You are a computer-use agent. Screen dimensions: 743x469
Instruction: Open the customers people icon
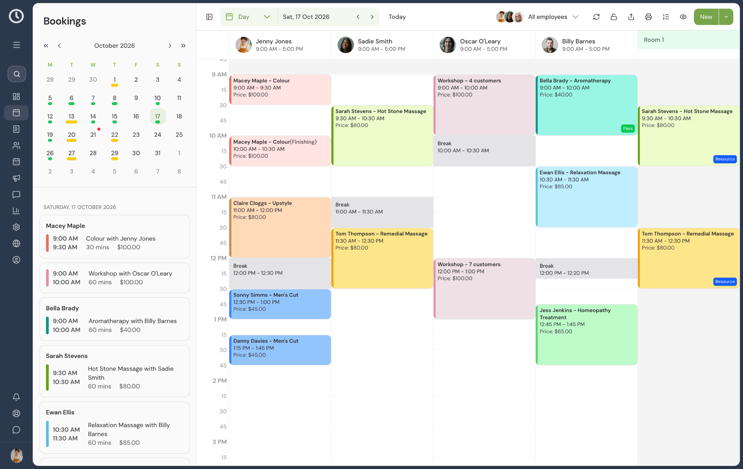(x=16, y=146)
